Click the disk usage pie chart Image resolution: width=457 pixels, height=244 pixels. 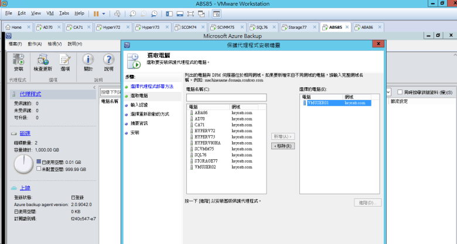tap(23, 163)
